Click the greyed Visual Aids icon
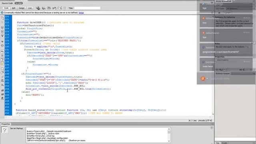Viewport: 256px width, 144px height. 65,8
